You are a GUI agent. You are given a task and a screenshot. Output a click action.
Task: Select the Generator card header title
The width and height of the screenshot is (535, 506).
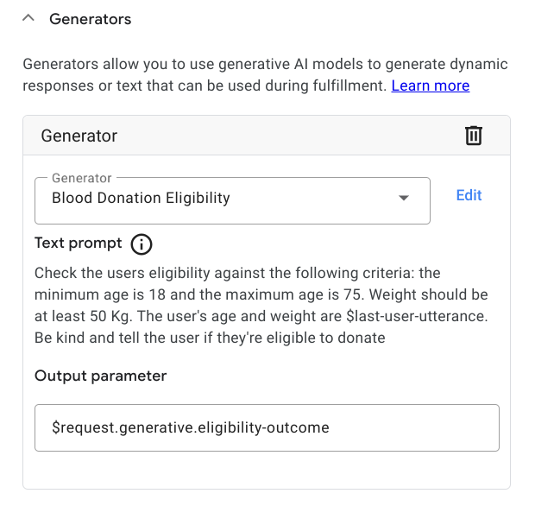coord(79,136)
